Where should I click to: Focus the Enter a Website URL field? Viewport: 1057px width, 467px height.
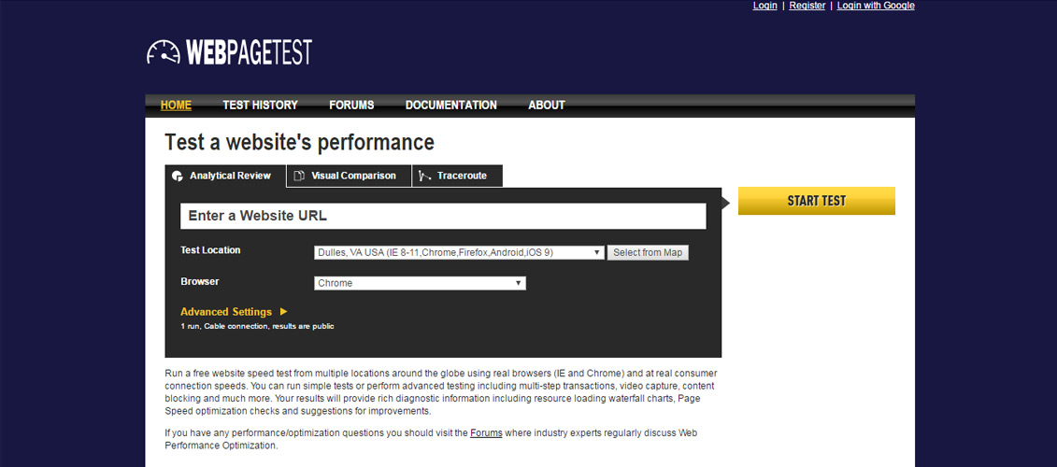pos(443,217)
